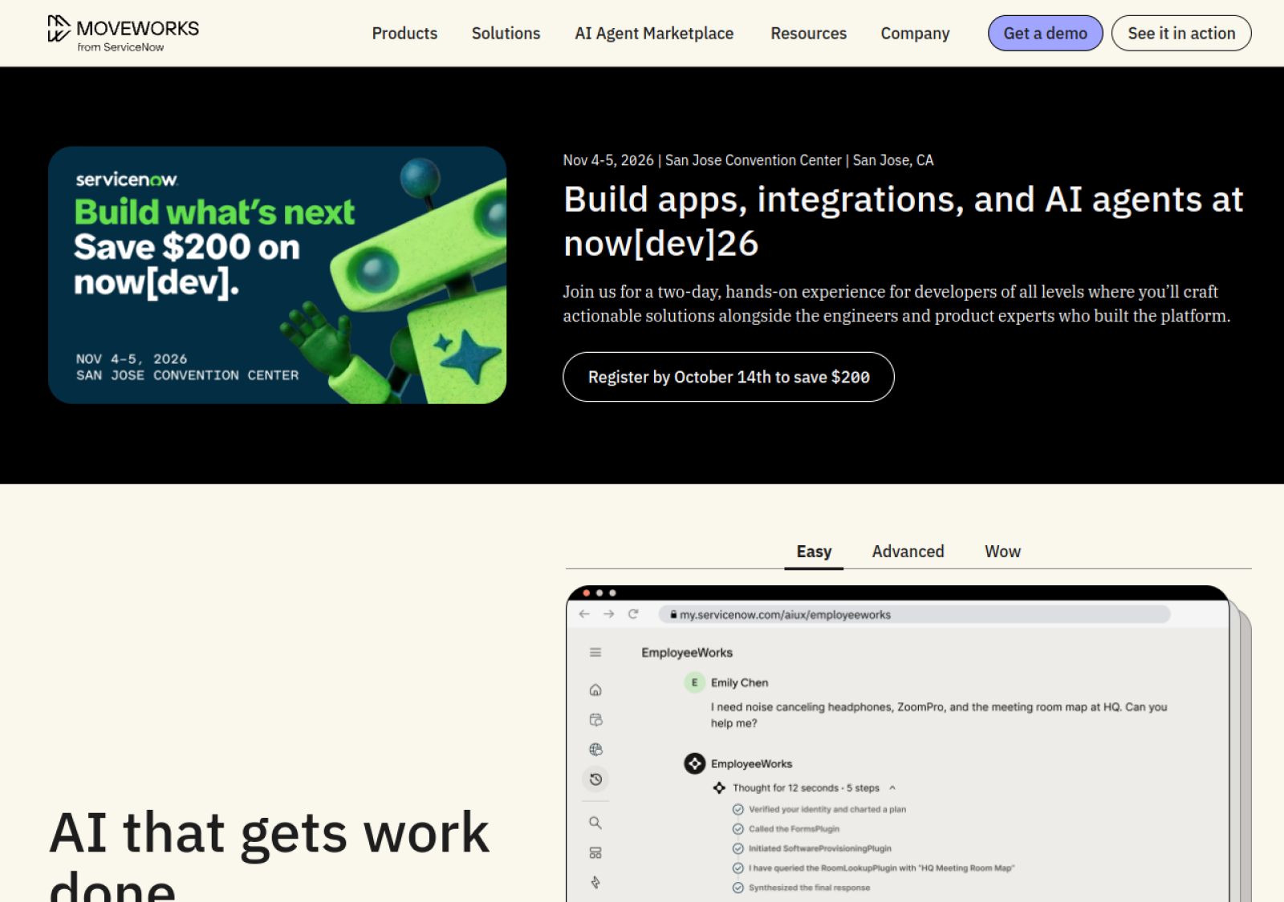Viewport: 1284px width, 902px height.
Task: Click the home icon in EmployeeWorks sidebar
Action: (595, 690)
